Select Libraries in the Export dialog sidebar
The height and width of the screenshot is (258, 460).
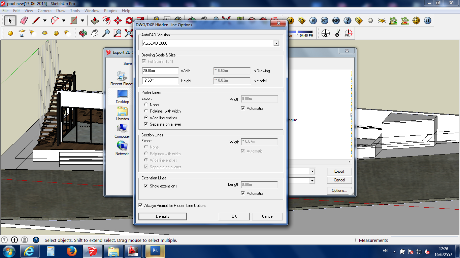(x=122, y=114)
